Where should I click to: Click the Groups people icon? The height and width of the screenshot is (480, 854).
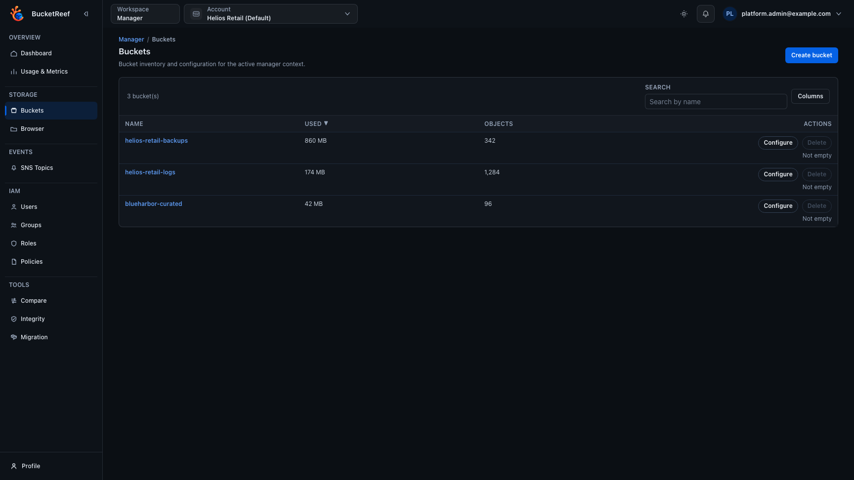(14, 225)
